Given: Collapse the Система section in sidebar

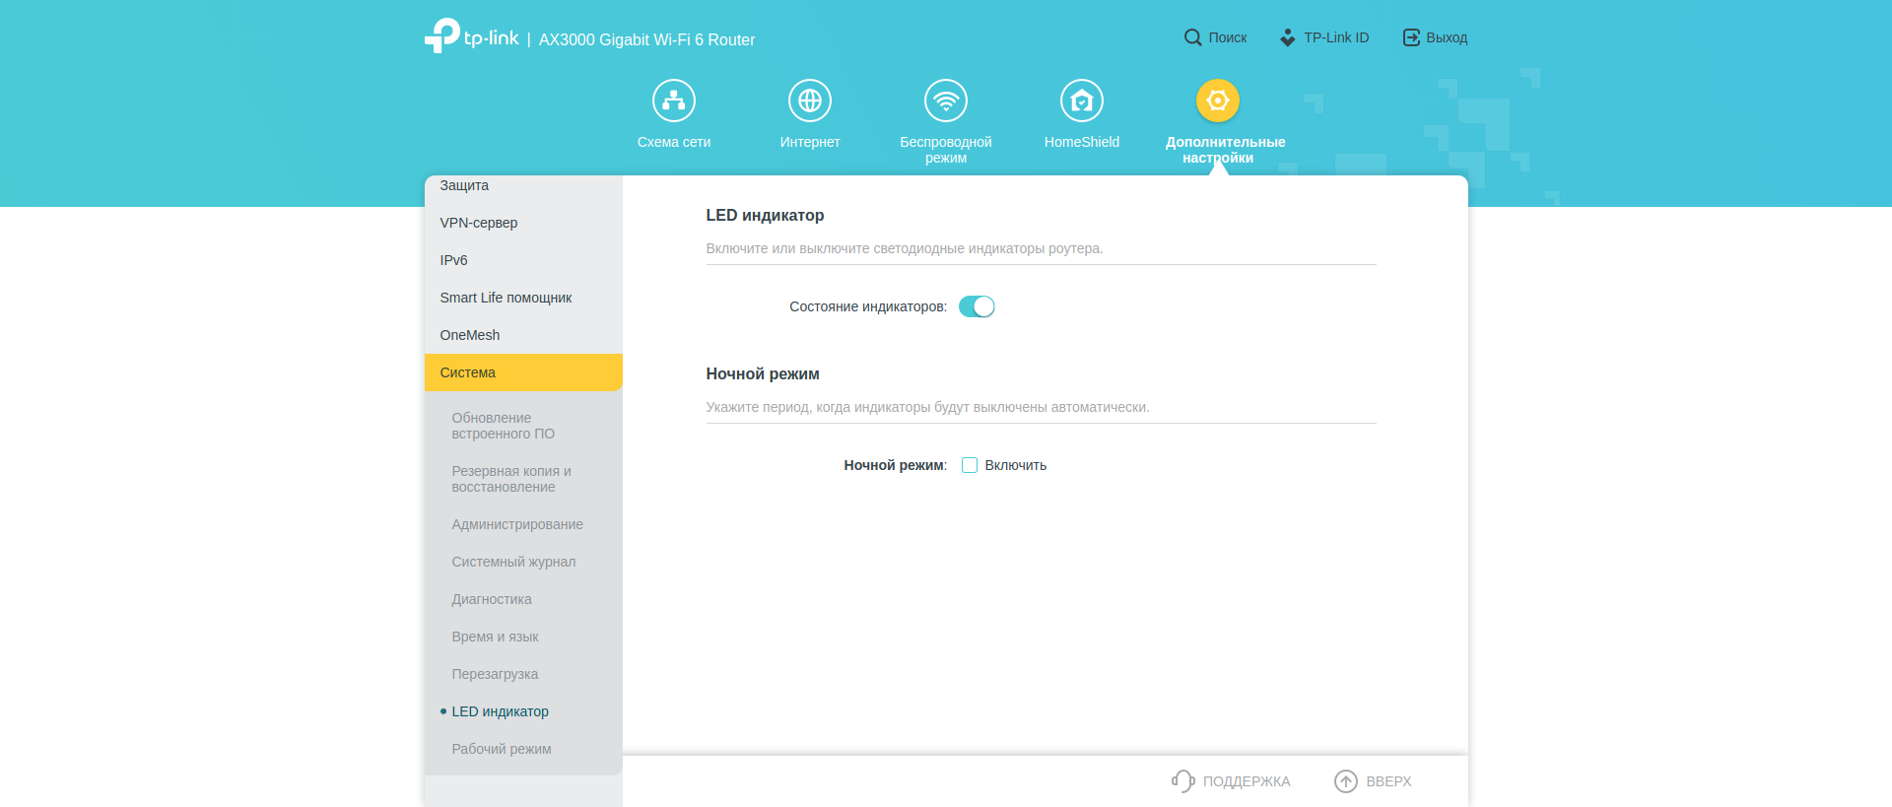Looking at the screenshot, I should (523, 372).
